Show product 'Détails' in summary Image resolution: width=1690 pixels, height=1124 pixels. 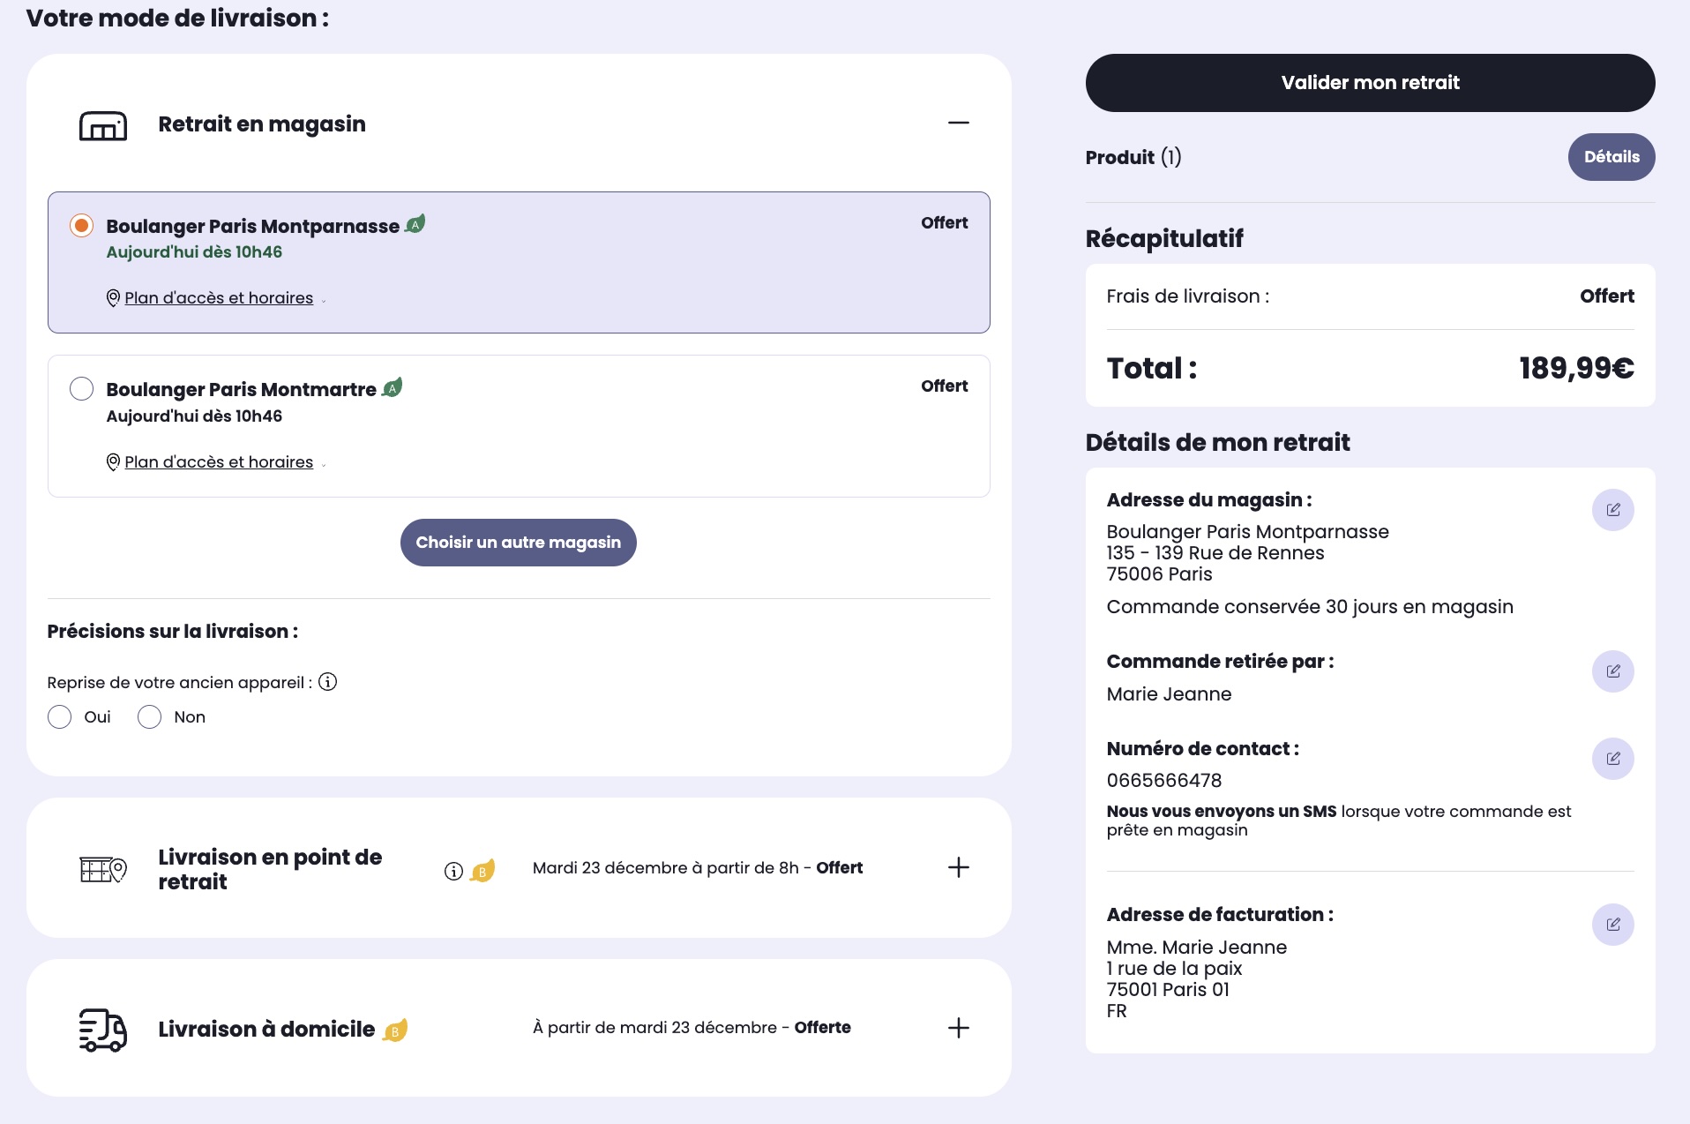tap(1611, 157)
